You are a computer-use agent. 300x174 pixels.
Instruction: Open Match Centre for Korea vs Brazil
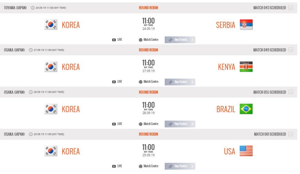pos(148,124)
